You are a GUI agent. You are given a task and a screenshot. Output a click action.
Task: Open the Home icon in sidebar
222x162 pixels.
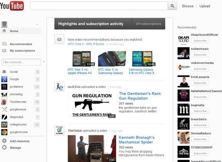point(4,31)
